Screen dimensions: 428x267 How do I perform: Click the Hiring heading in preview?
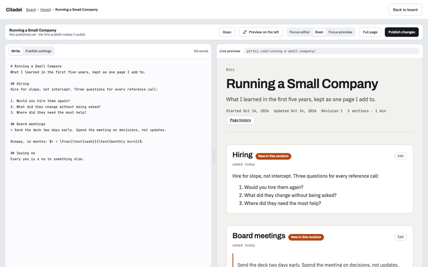[x=242, y=155]
